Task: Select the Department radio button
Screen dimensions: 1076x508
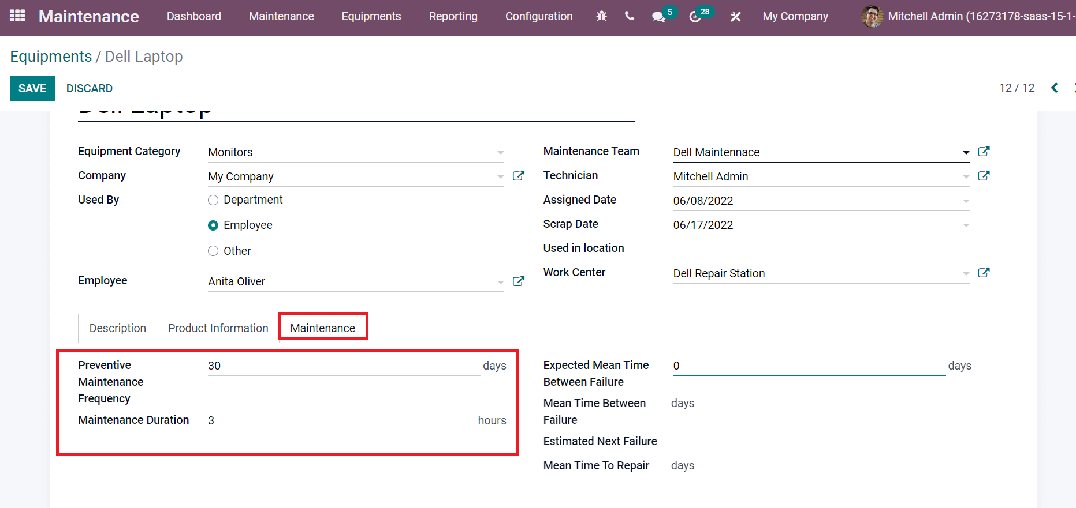Action: tap(213, 200)
